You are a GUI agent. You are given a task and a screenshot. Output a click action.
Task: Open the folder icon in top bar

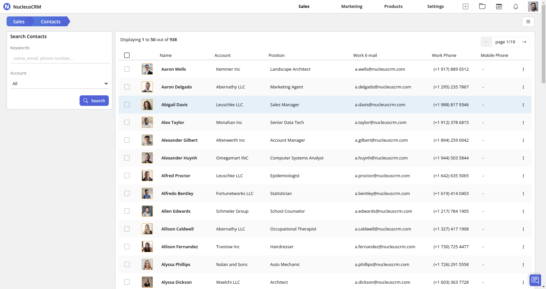pyautogui.click(x=482, y=6)
